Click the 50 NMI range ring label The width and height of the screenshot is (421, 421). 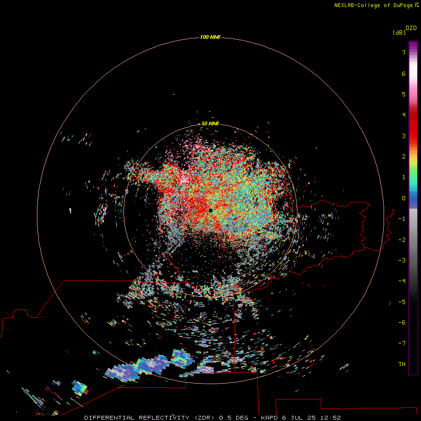210,123
